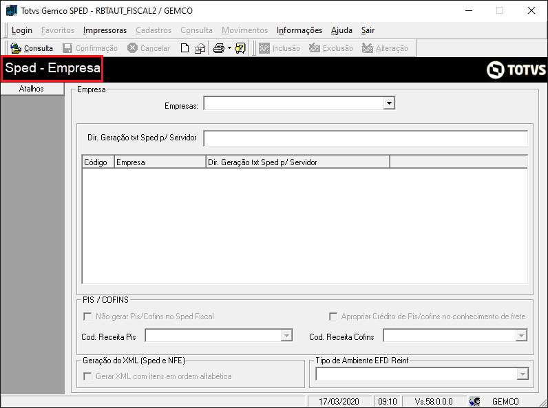This screenshot has height=408, width=548.
Task: Click the Confirmação save icon
Action: (x=67, y=48)
